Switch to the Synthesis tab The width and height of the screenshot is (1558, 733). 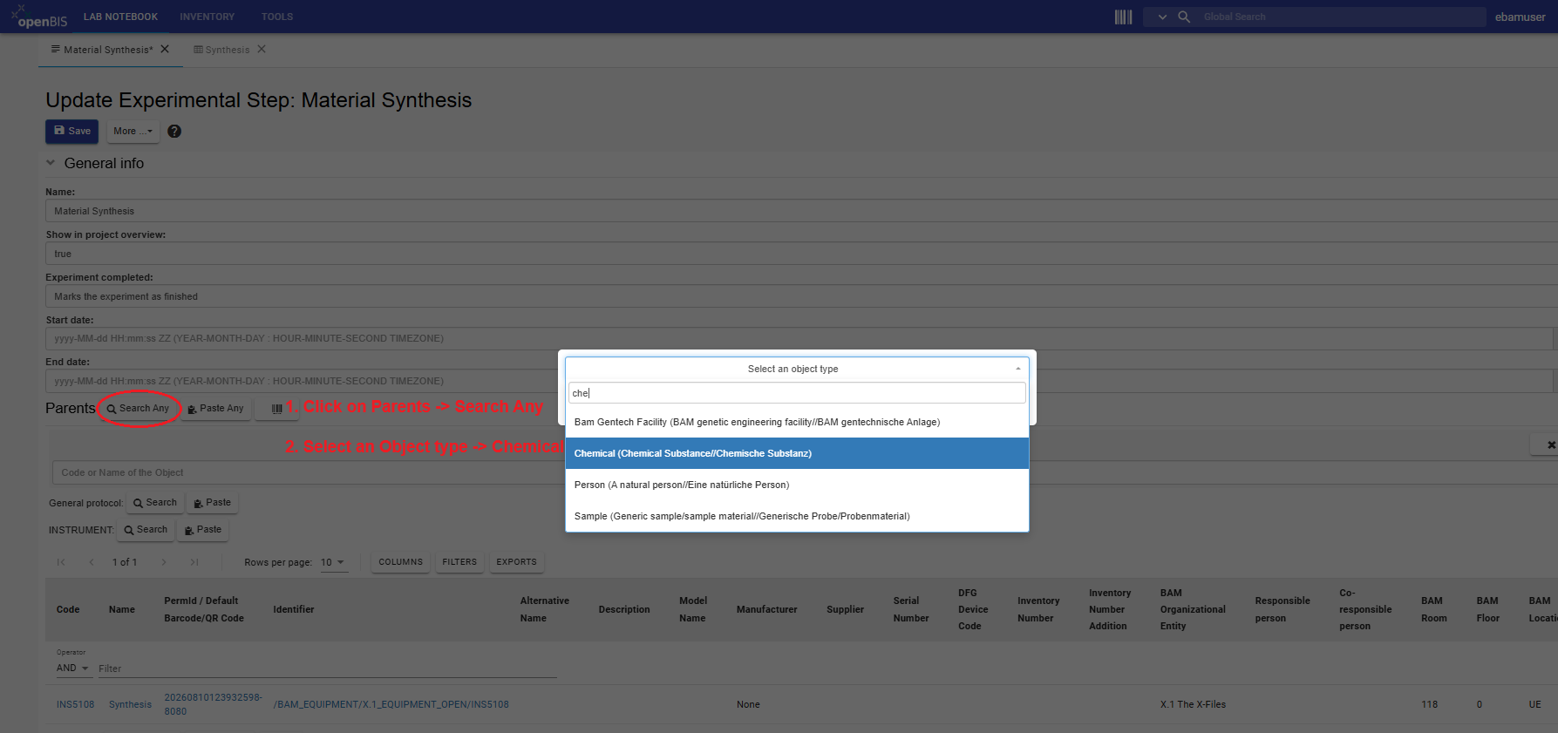[x=228, y=50]
